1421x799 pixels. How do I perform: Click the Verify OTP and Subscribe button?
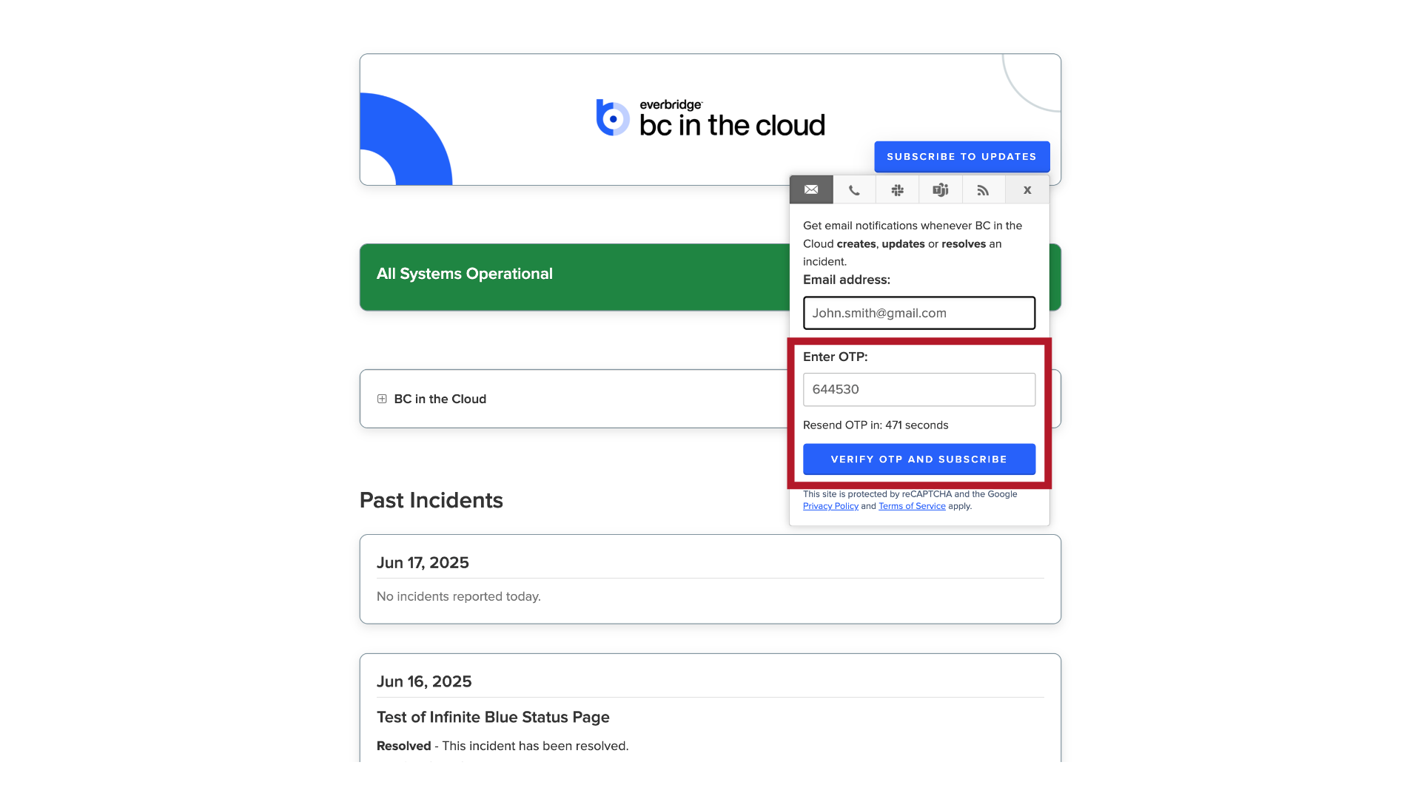coord(918,459)
